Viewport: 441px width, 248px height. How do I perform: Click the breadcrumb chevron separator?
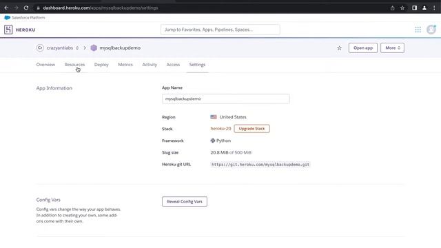point(85,48)
